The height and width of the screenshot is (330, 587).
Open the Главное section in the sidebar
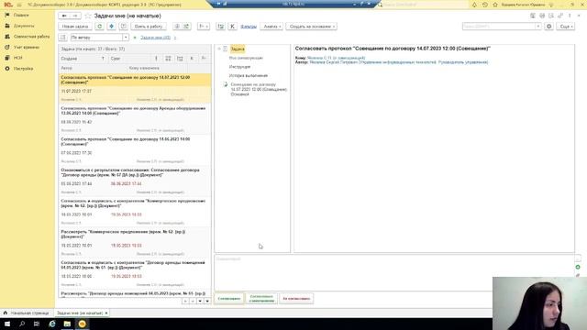pos(21,15)
